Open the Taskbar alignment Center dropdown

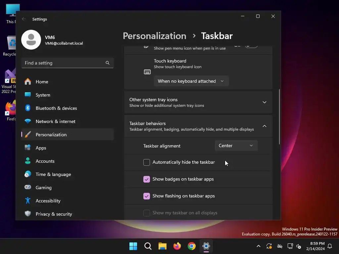coord(236,146)
